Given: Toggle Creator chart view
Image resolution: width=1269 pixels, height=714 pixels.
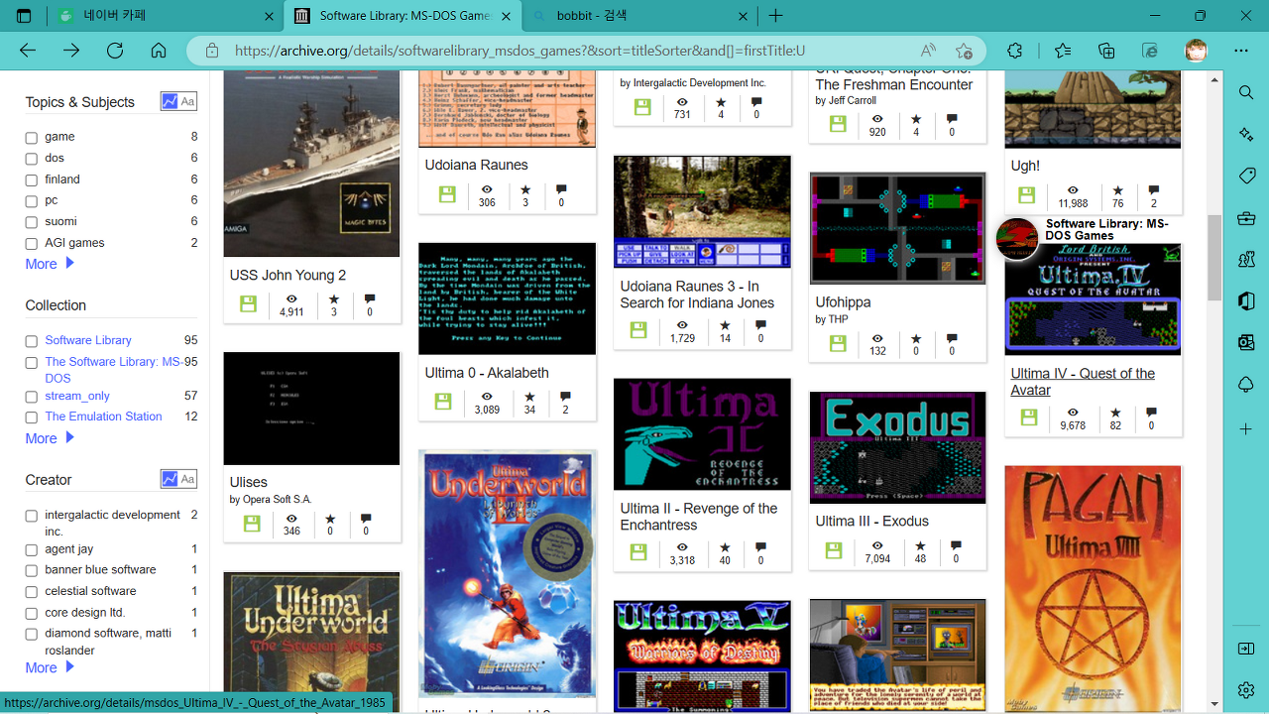Looking at the screenshot, I should pos(170,479).
